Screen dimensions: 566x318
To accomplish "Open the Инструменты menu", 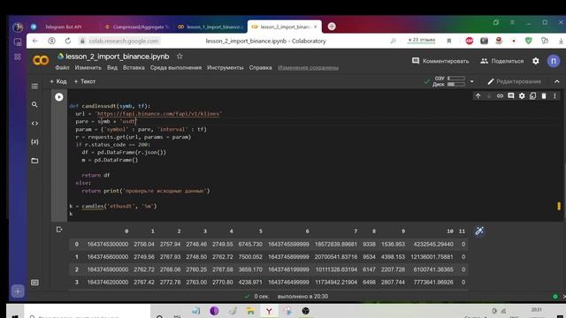I will point(226,67).
